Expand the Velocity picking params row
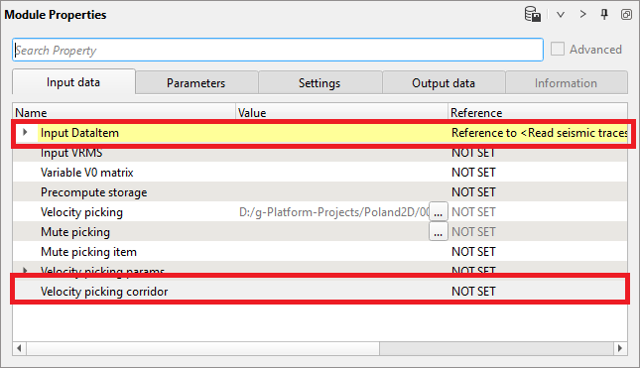 coord(25,271)
